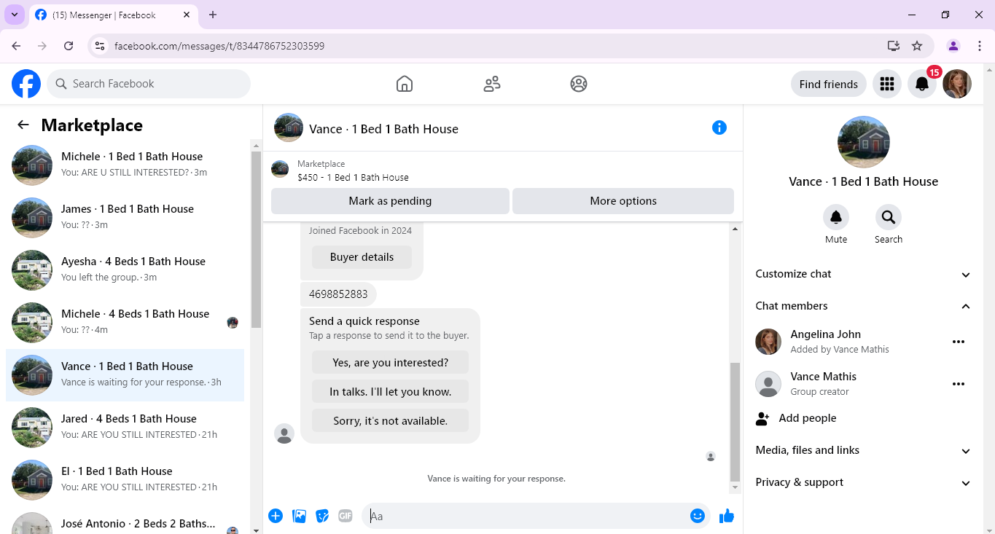995x534 pixels.
Task: Choose a sticker for the message
Action: coord(322,516)
